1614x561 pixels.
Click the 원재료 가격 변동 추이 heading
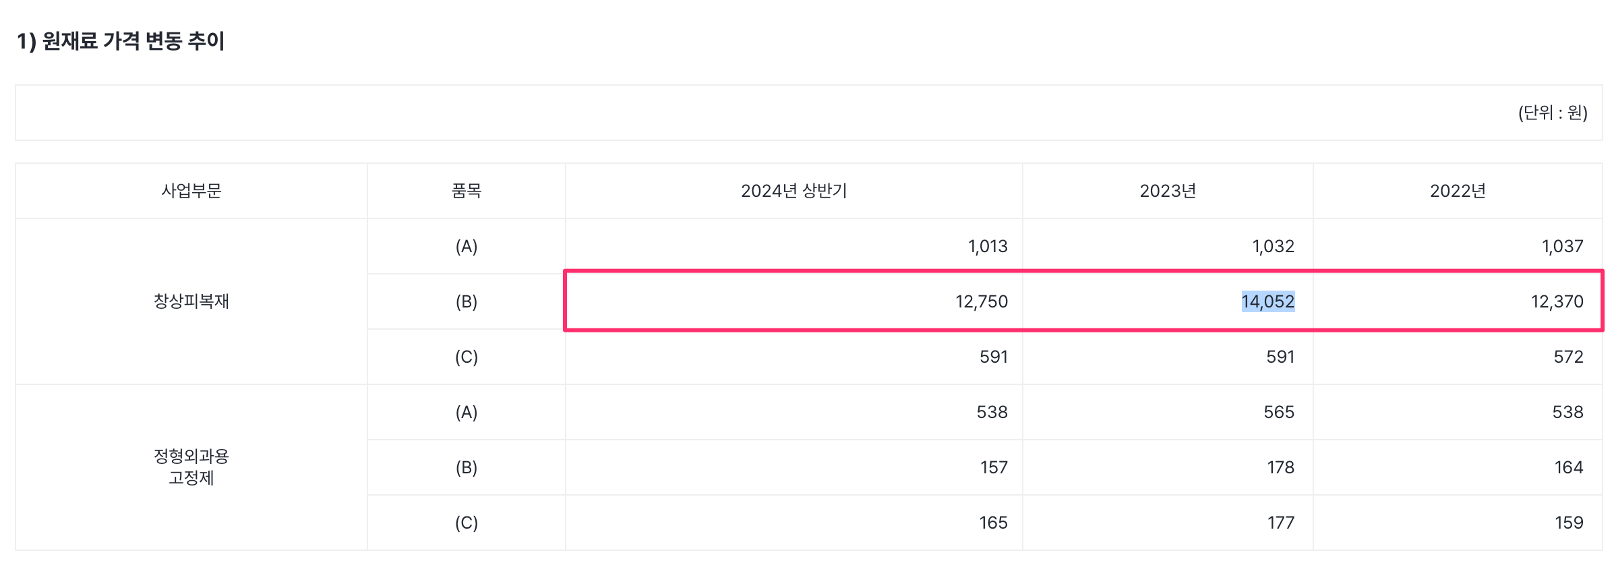[x=121, y=41]
